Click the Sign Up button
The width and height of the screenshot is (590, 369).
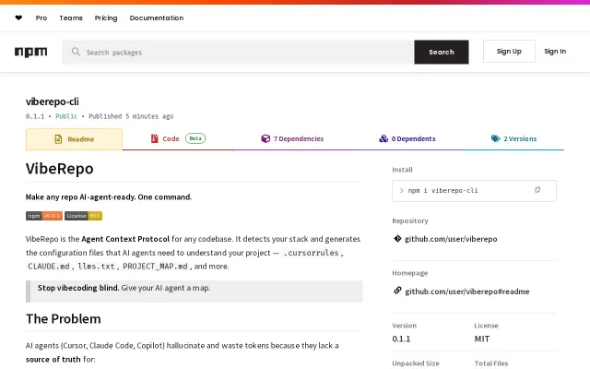[509, 52]
